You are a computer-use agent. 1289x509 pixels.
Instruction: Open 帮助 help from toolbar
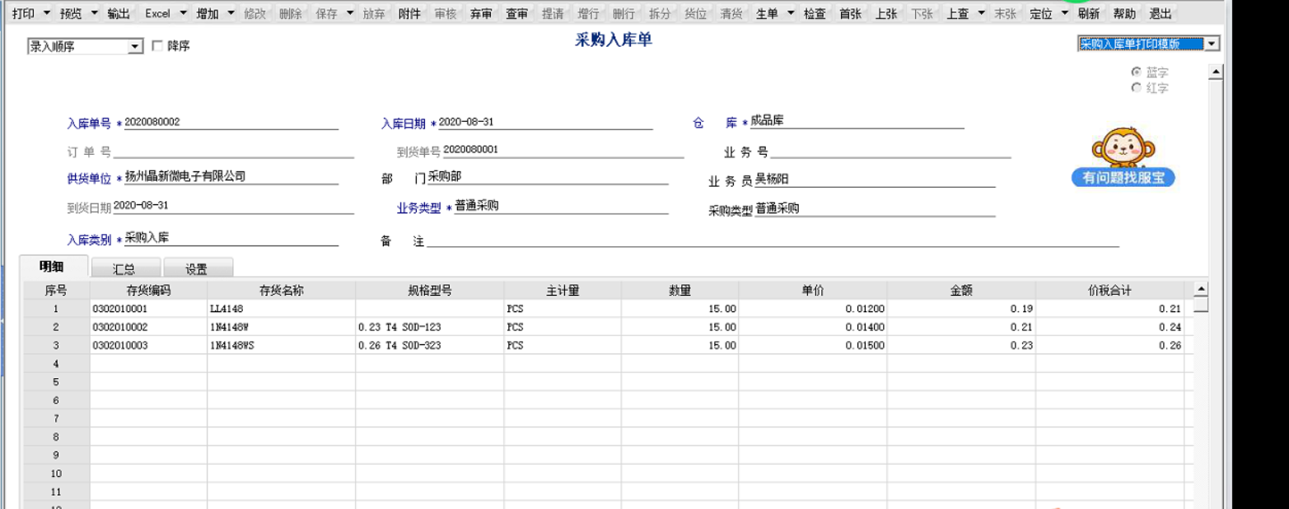pyautogui.click(x=1124, y=14)
